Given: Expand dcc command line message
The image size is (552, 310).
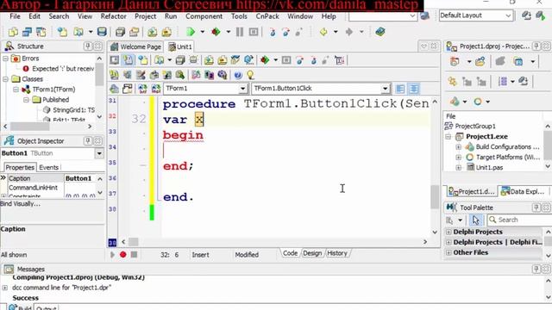Looking at the screenshot, I should click(x=5, y=288).
